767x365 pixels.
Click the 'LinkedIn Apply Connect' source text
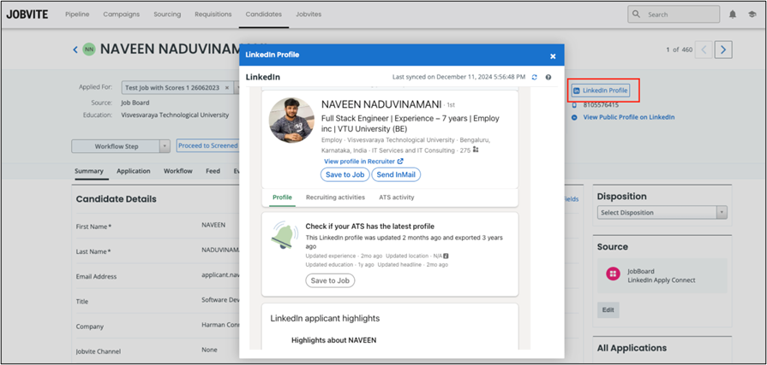[x=662, y=280]
